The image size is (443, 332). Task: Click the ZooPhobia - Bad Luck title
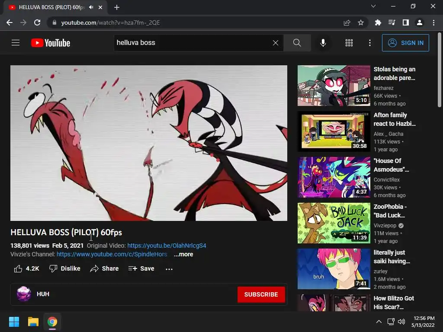coord(390,211)
